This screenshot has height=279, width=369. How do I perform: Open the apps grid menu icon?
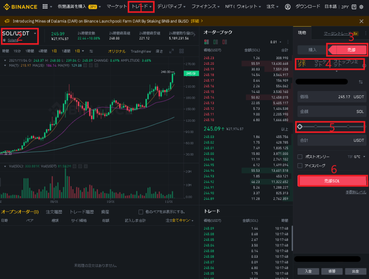tap(45, 6)
